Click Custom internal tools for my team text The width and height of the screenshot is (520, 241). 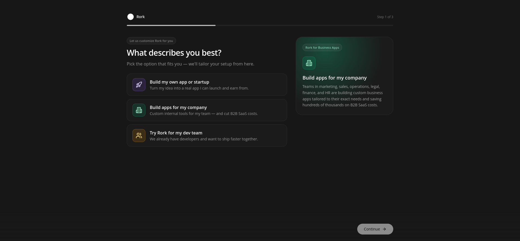point(204,114)
